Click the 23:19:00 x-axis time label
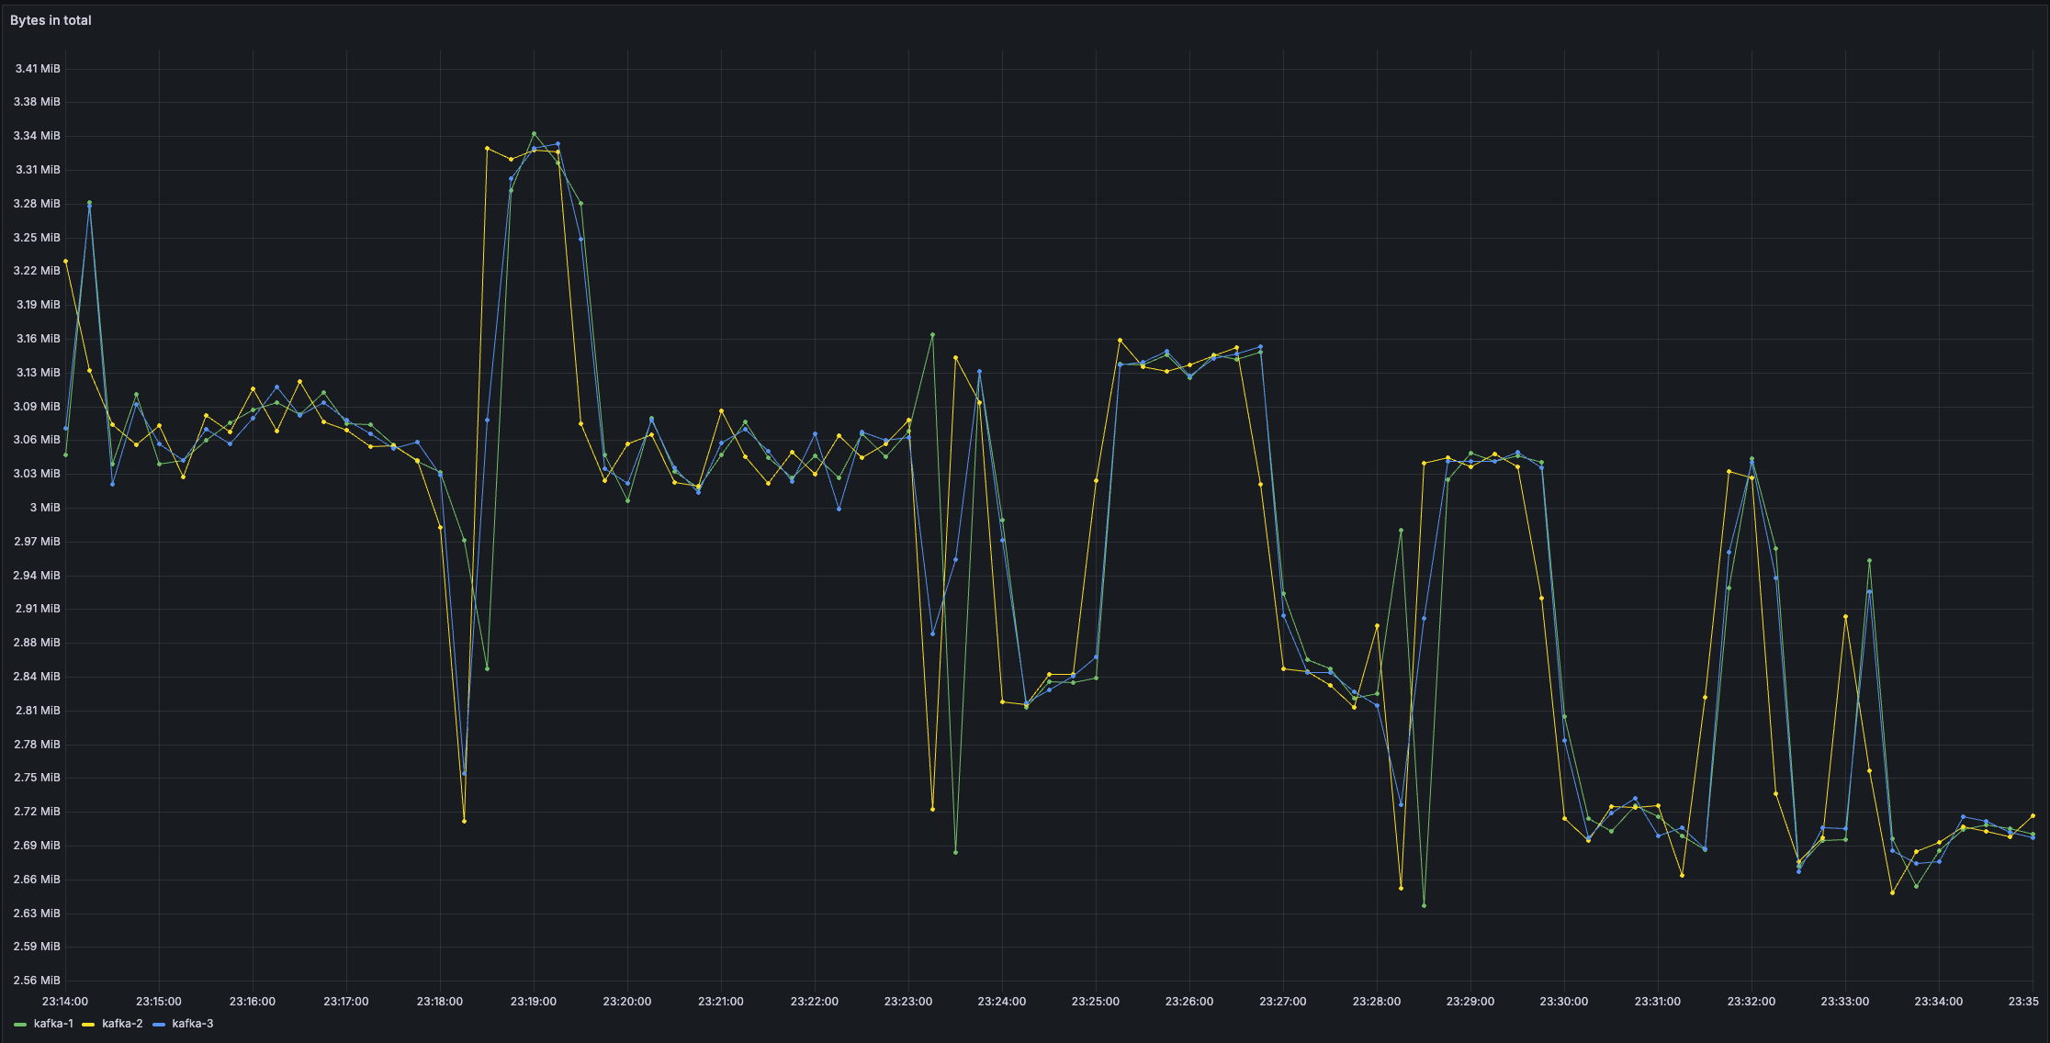Viewport: 2050px width, 1043px height. [x=534, y=1001]
